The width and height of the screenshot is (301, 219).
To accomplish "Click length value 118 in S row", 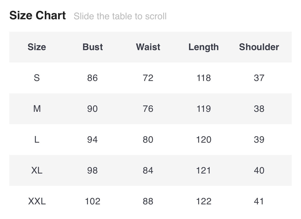I will (x=203, y=78).
